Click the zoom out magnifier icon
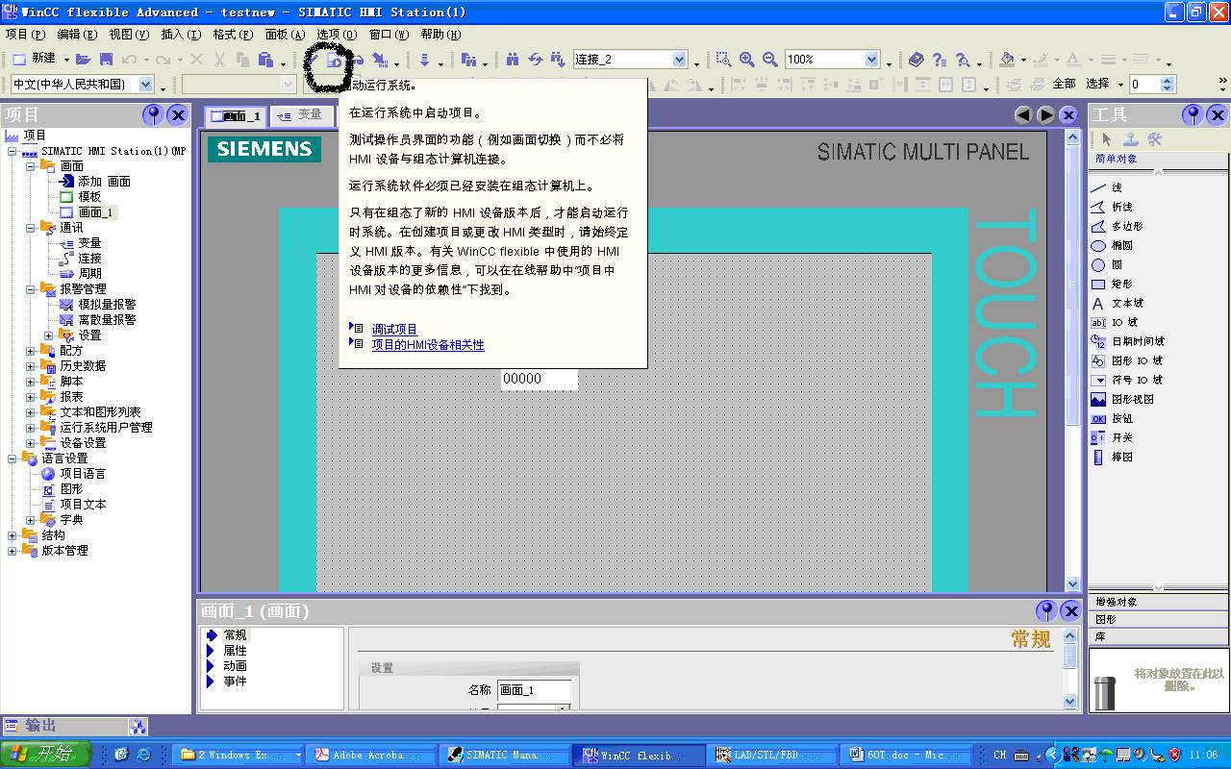Viewport: 1231px width, 769px height. 769,60
